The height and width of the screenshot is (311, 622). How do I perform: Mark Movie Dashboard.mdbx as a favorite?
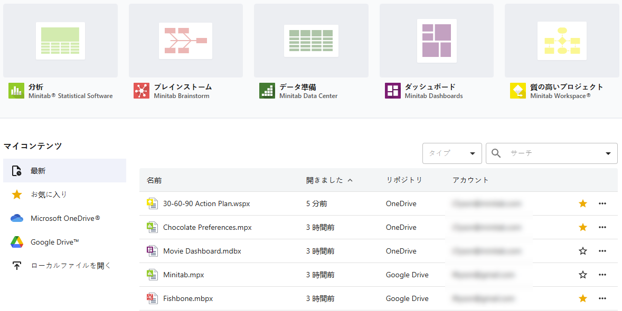(x=582, y=251)
